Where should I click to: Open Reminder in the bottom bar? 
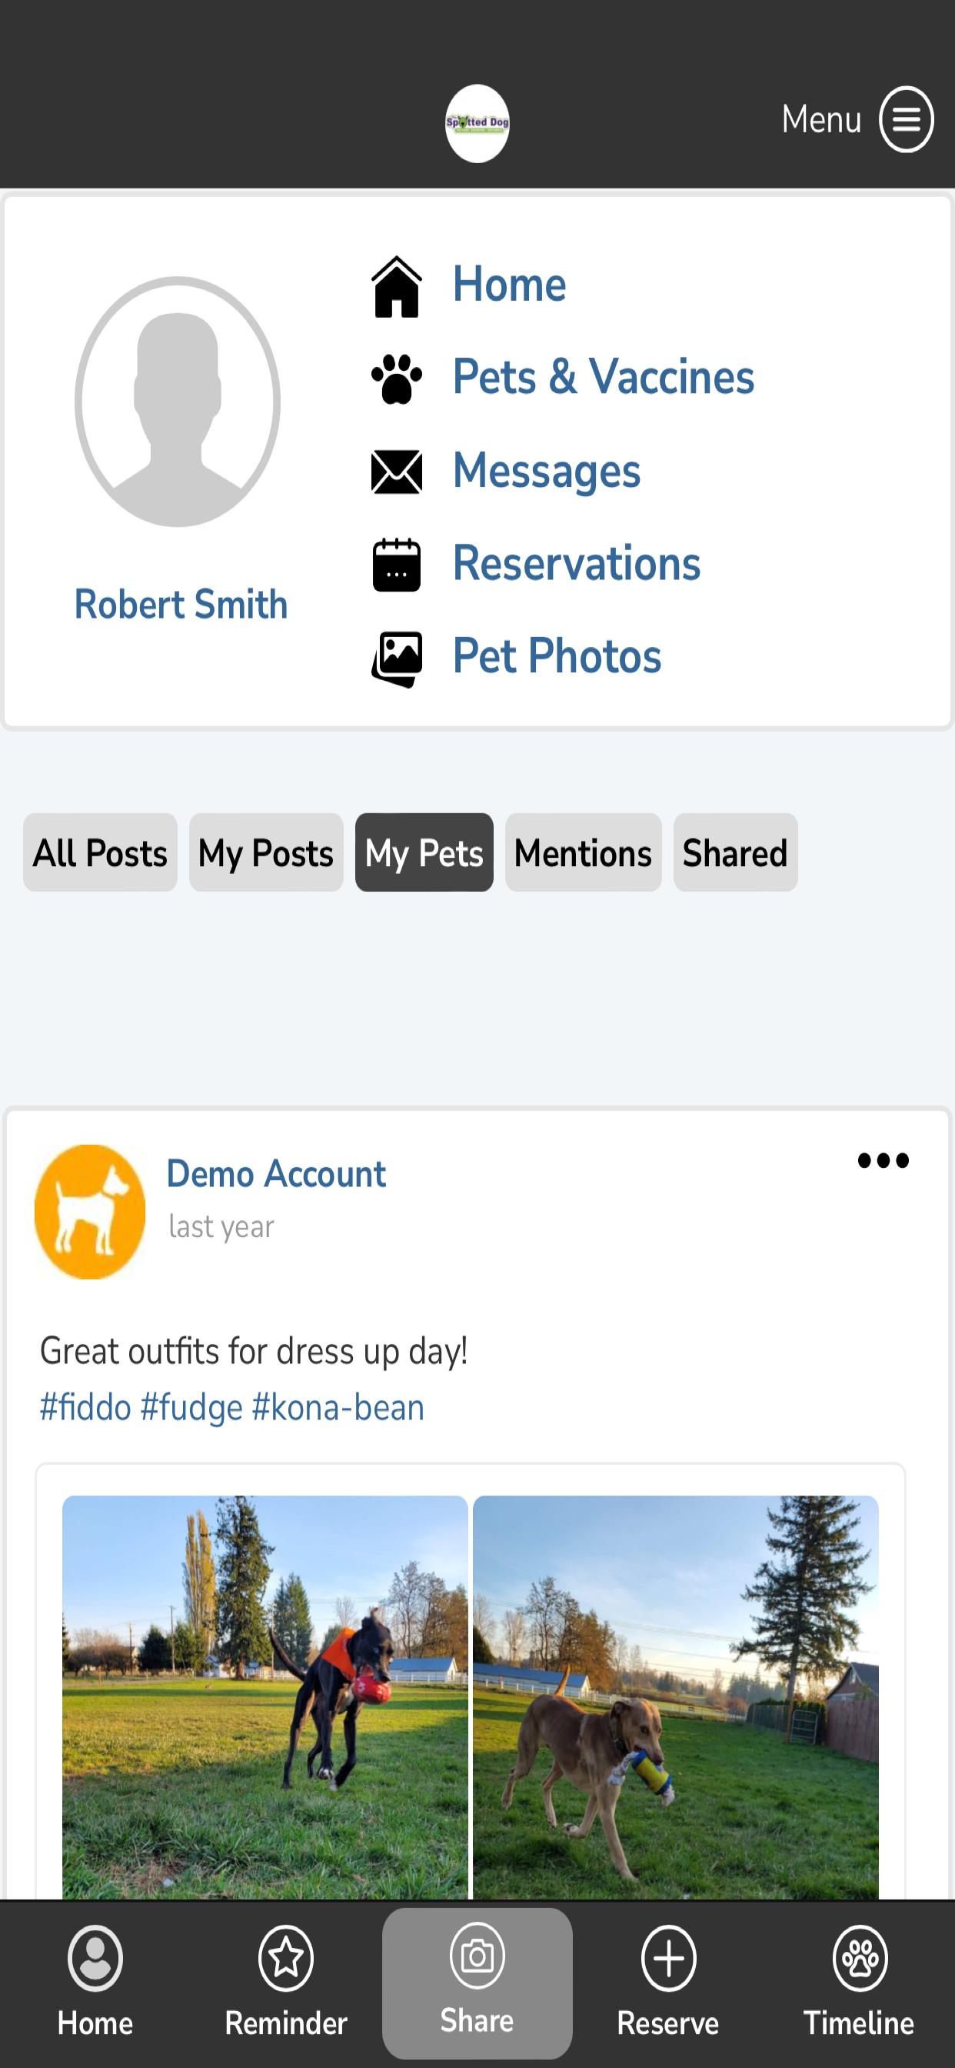pos(287,1983)
